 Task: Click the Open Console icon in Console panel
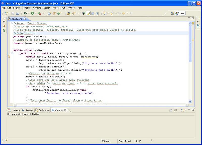pyautogui.click(x=182, y=110)
